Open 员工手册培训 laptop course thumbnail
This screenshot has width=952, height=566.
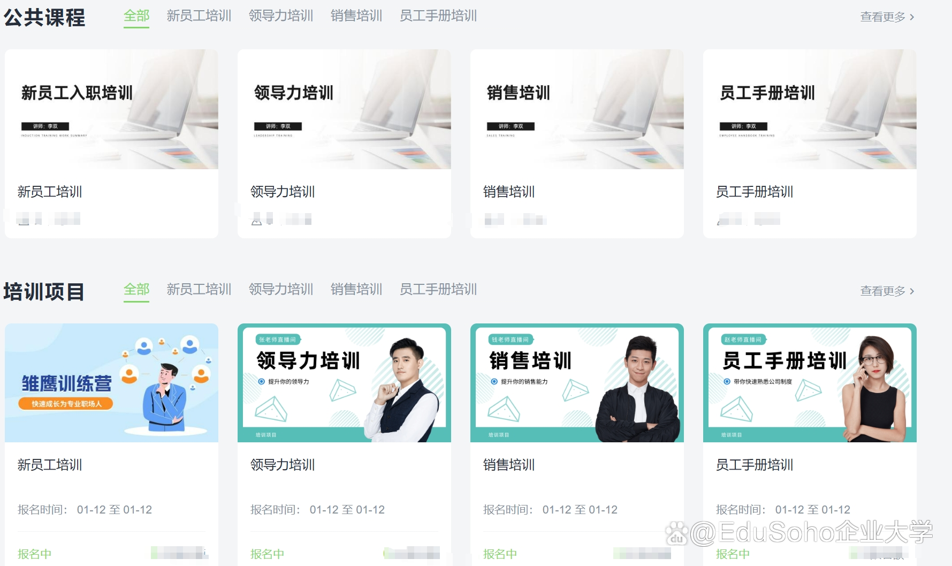[810, 109]
